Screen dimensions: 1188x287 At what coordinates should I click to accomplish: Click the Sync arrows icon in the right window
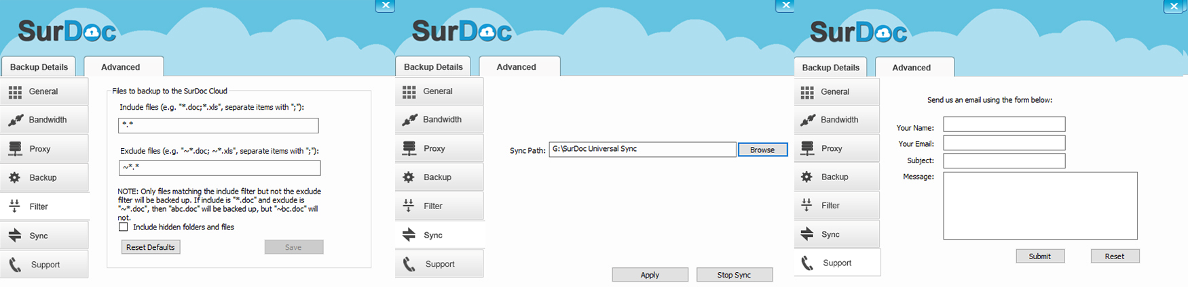(807, 234)
